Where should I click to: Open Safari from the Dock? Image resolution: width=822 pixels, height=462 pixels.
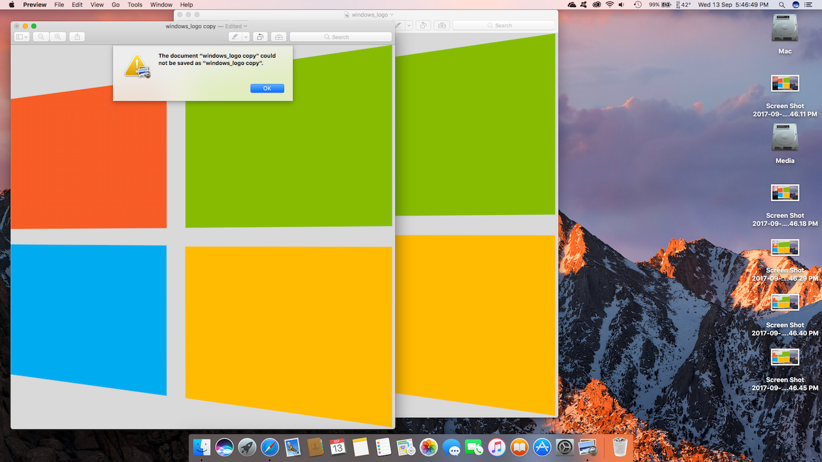click(x=270, y=447)
